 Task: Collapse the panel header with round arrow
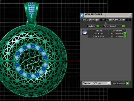click(x=106, y=23)
